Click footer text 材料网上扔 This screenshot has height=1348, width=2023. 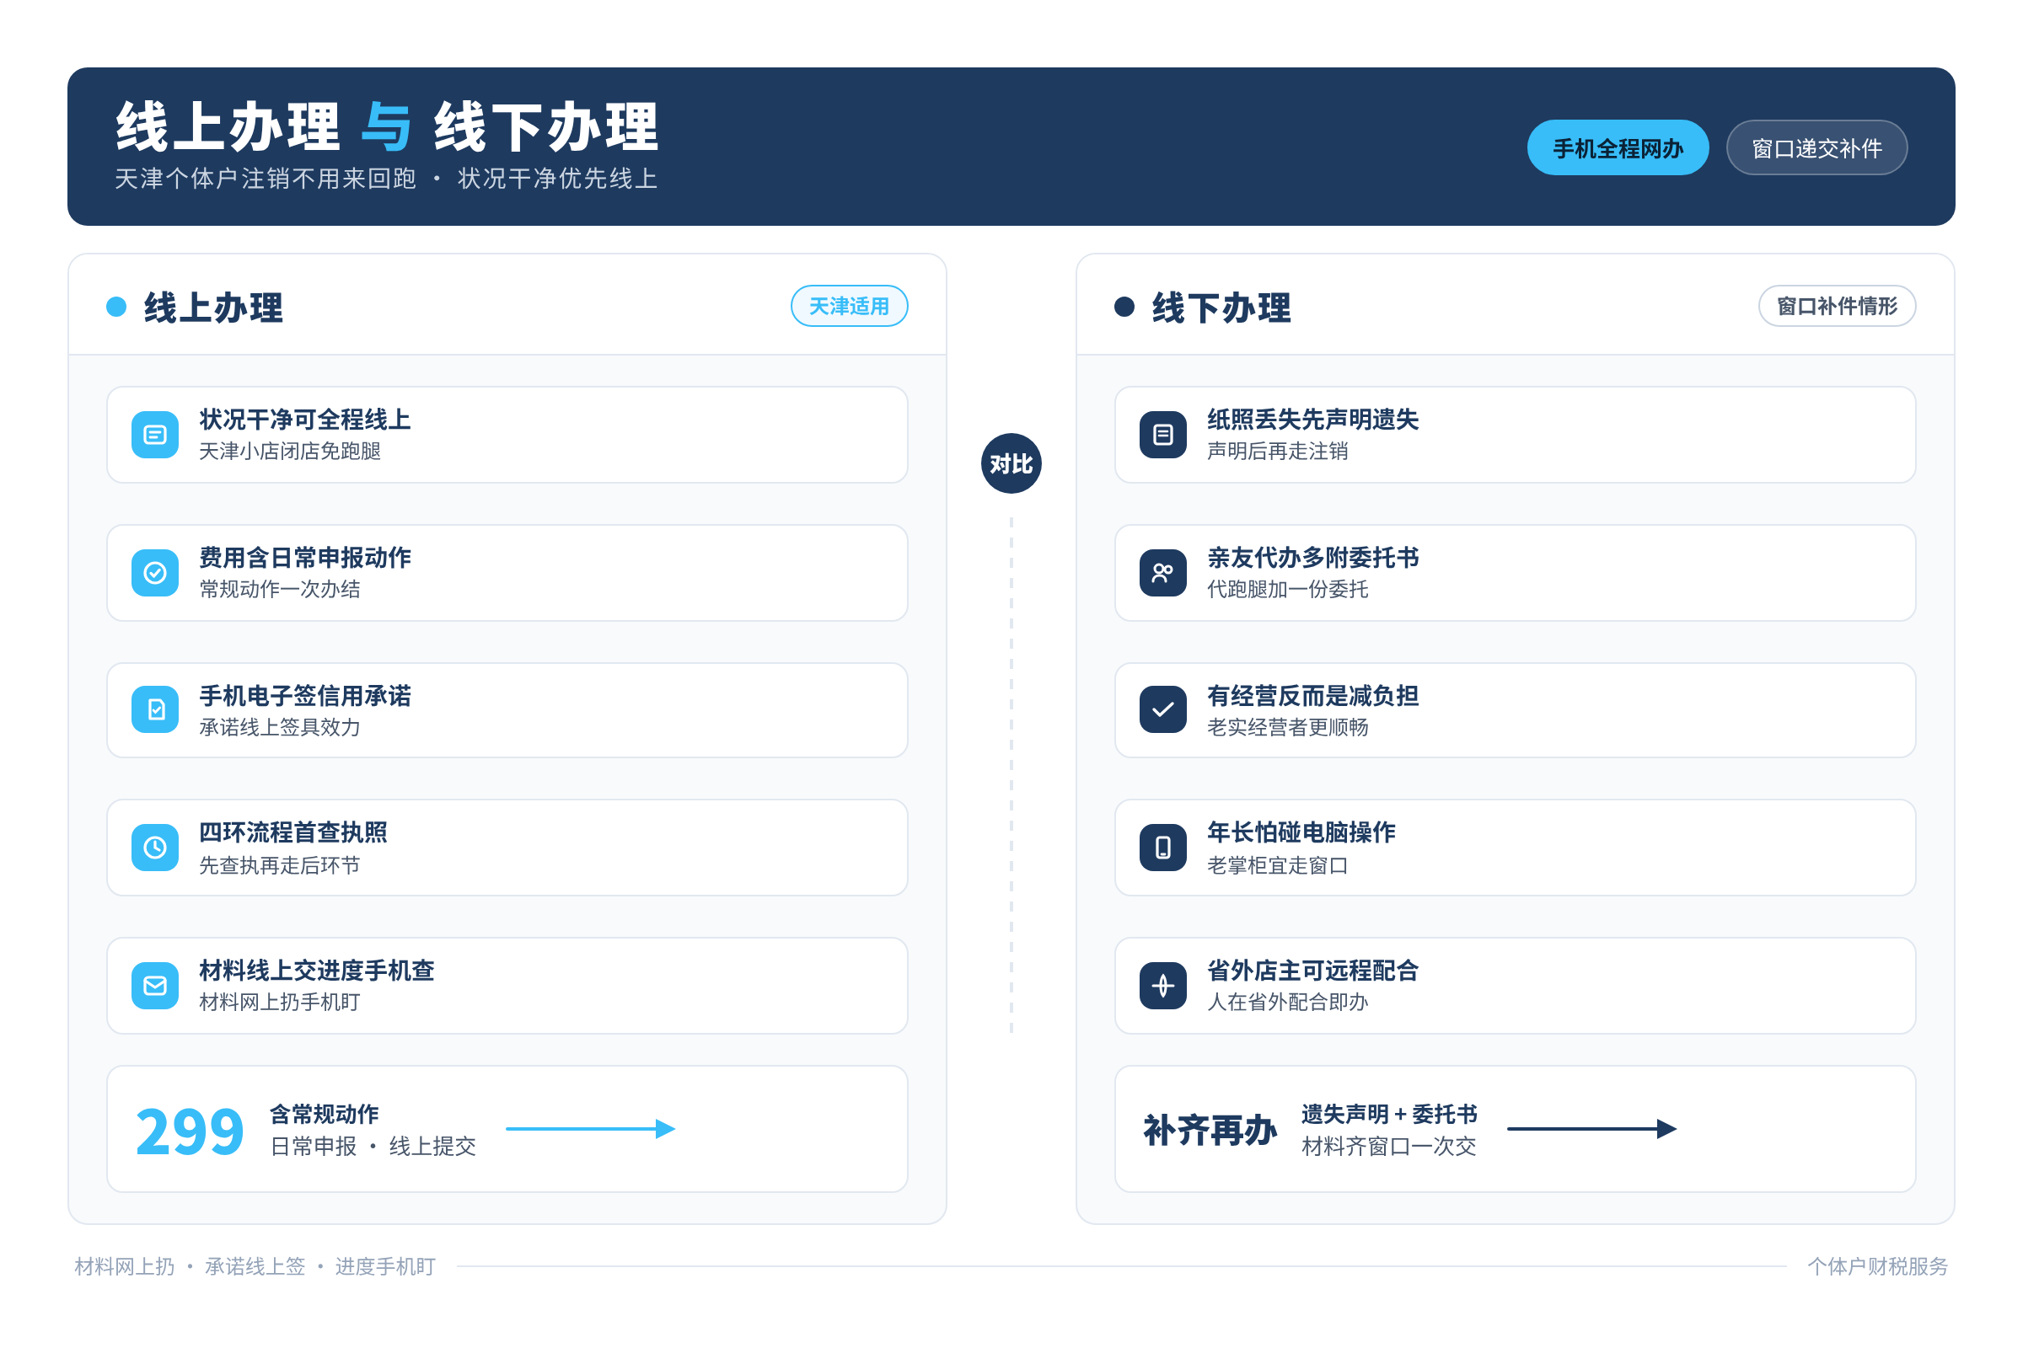pos(125,1266)
